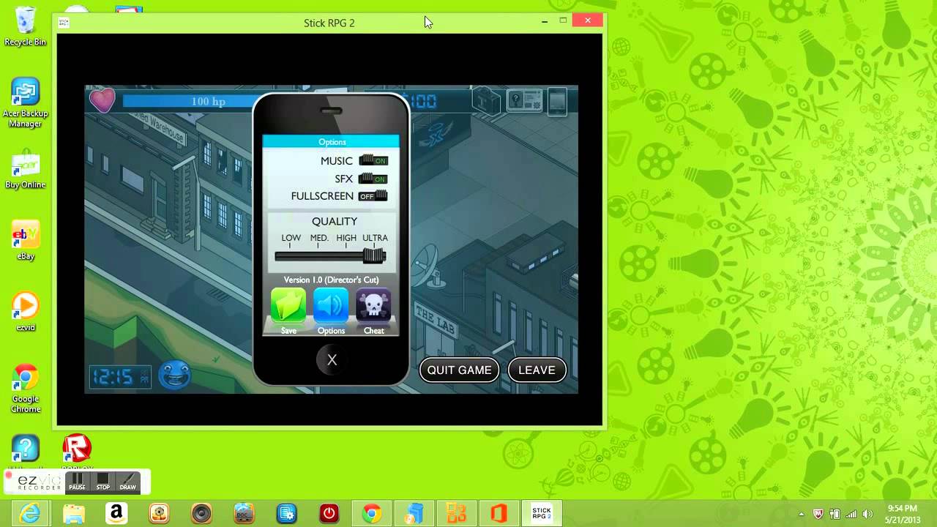The width and height of the screenshot is (937, 527).
Task: Open the Amazon taskbar icon
Action: click(116, 514)
